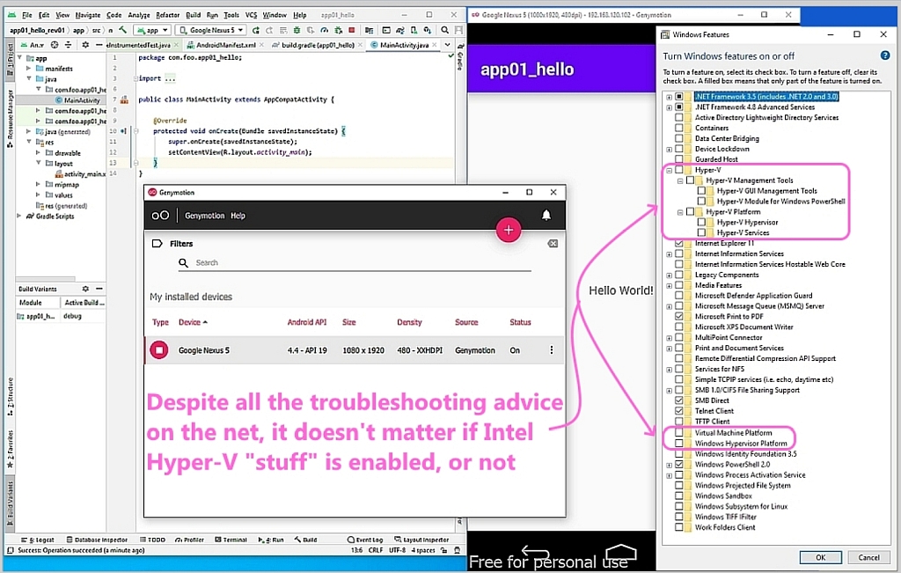
Task: Enable Windows Subsystem for Linux checkbox
Action: pyautogui.click(x=679, y=506)
